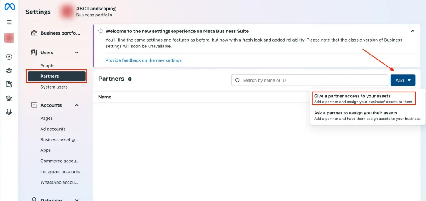Open the Add dropdown button

tap(403, 80)
